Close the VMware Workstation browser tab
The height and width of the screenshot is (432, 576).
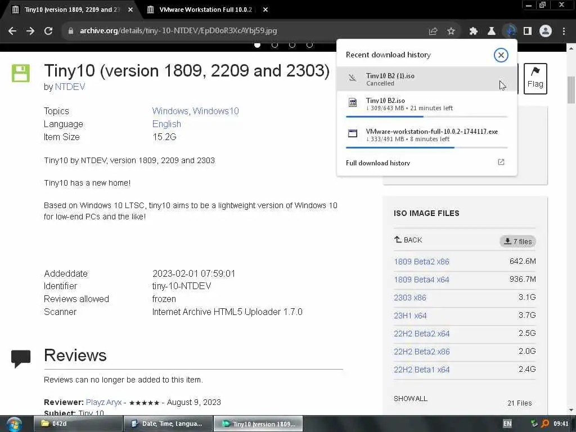pyautogui.click(x=265, y=10)
